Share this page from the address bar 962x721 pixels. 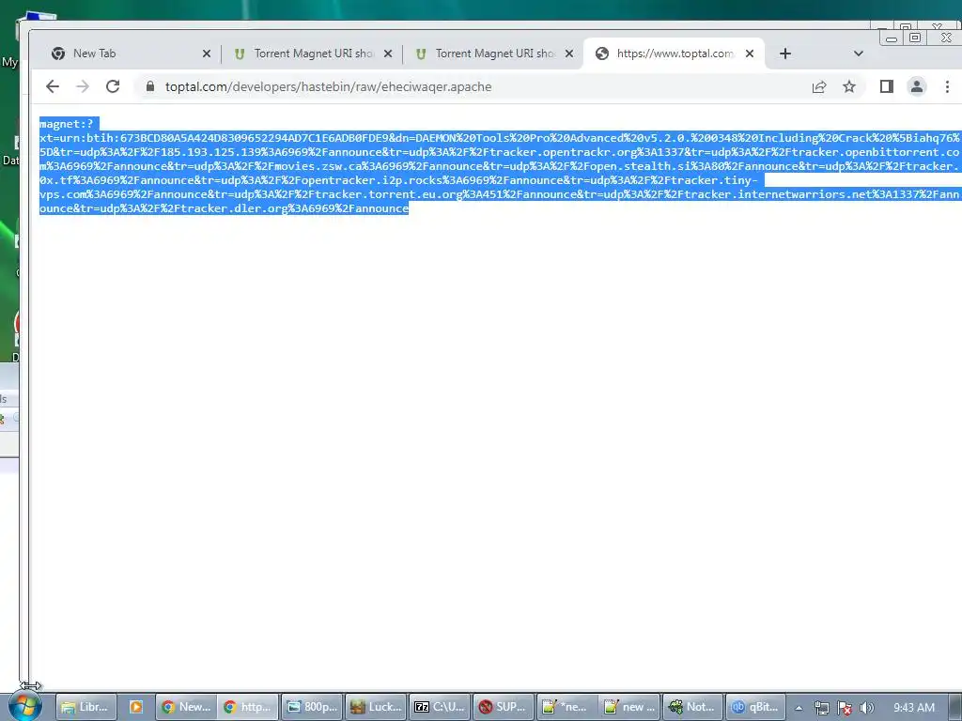(819, 87)
